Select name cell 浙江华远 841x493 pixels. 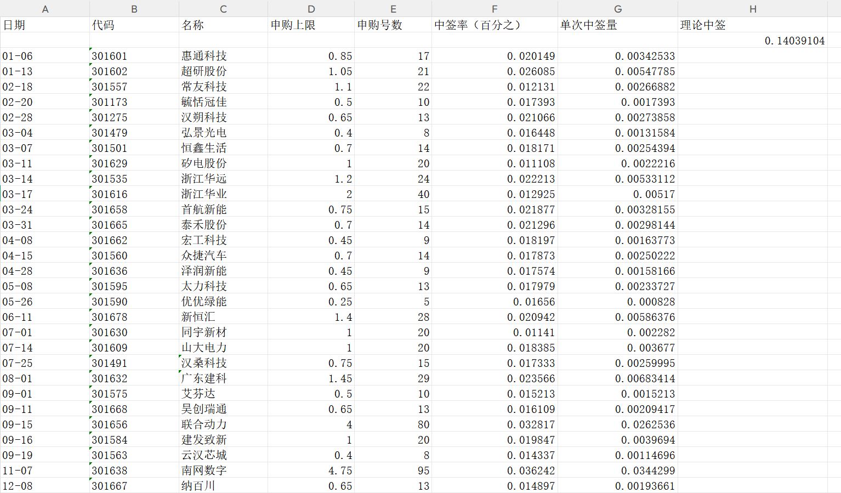[x=223, y=178]
